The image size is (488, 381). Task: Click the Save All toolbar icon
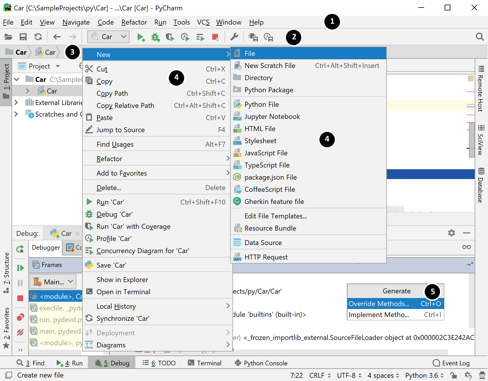point(23,37)
